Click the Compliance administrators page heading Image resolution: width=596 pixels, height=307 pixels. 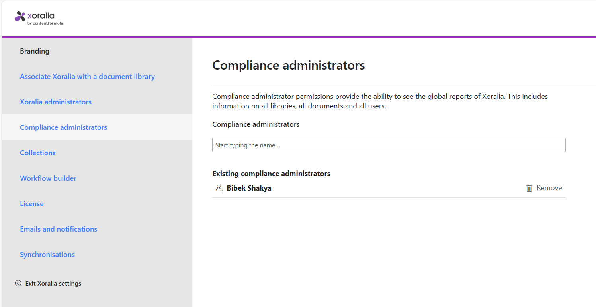pyautogui.click(x=288, y=65)
